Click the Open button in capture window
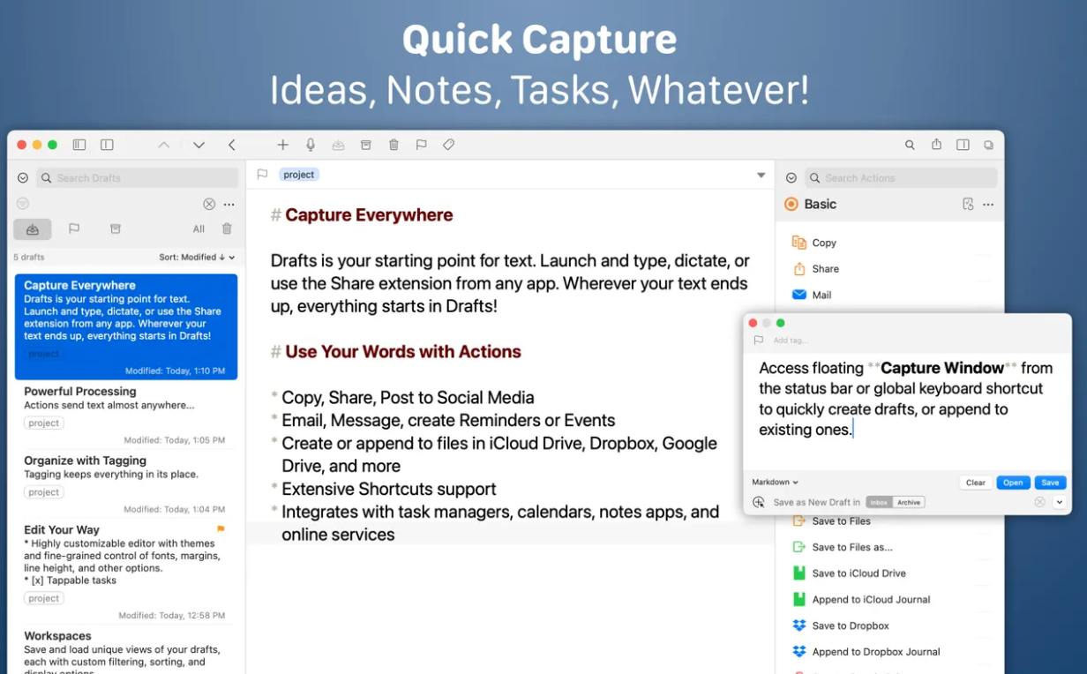This screenshot has height=674, width=1087. (x=1013, y=483)
